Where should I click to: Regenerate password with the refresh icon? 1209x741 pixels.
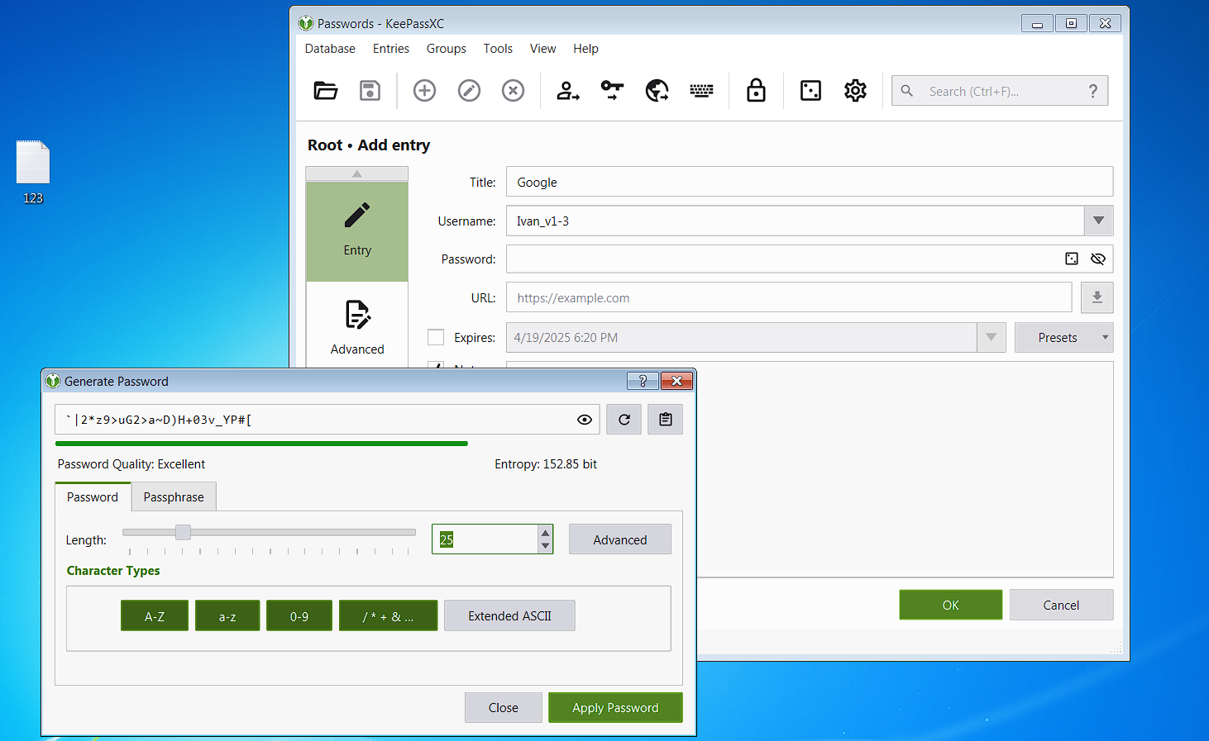click(624, 419)
